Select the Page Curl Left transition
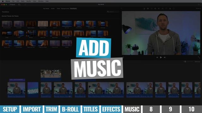Screen dimensions: 202x113 31,43
